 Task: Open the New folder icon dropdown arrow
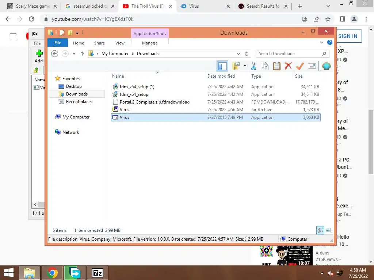(x=245, y=66)
